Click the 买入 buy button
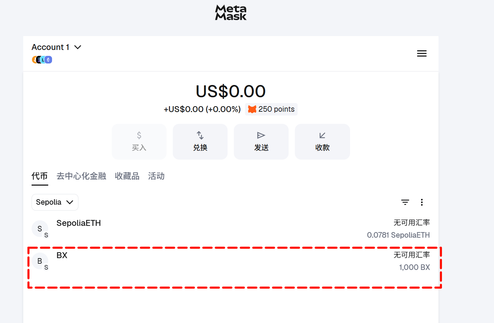The height and width of the screenshot is (323, 494). [x=139, y=142]
